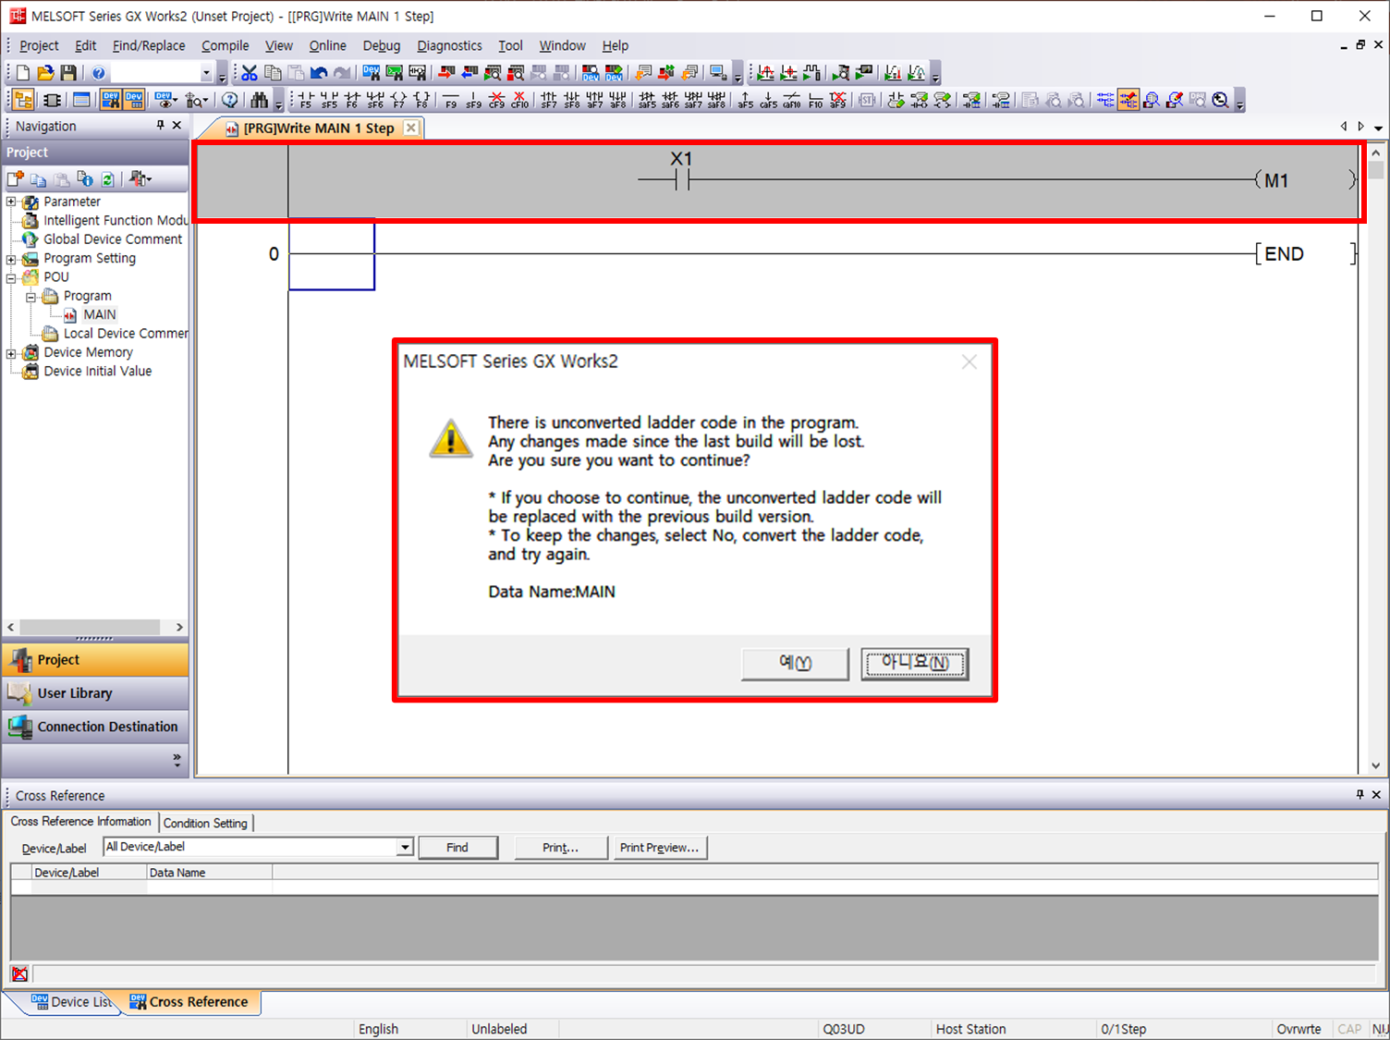
Task: Open the All Device/Label dropdown
Action: 404,847
